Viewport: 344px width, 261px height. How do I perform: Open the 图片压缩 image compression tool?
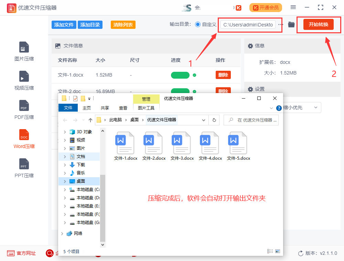pyautogui.click(x=24, y=52)
